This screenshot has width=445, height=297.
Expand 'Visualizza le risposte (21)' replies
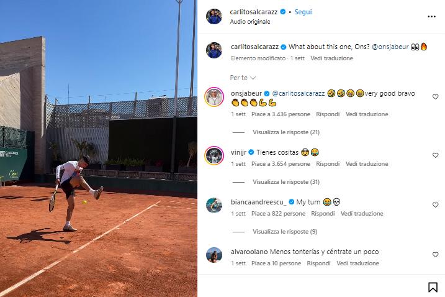pos(286,132)
